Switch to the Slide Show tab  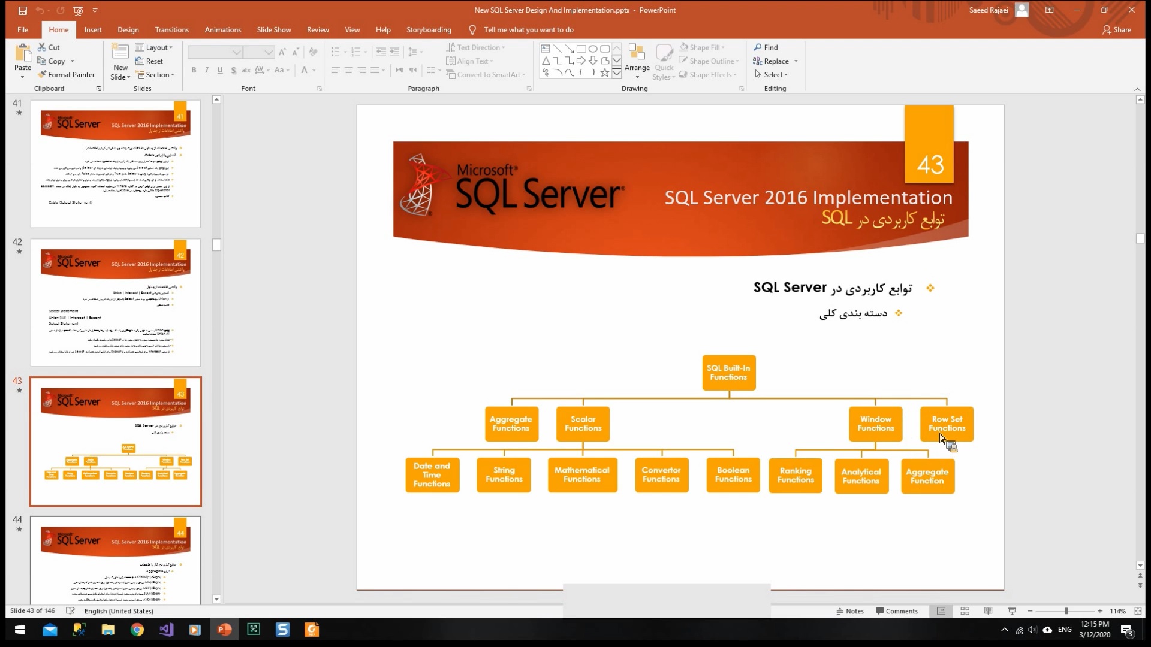pyautogui.click(x=273, y=30)
